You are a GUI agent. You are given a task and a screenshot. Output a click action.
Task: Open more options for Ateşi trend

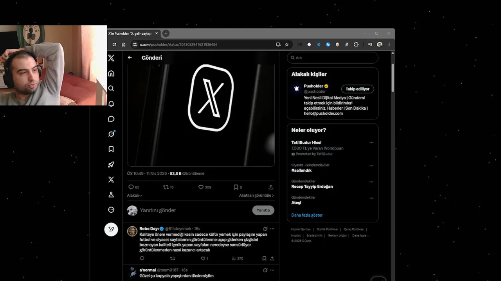tap(371, 198)
